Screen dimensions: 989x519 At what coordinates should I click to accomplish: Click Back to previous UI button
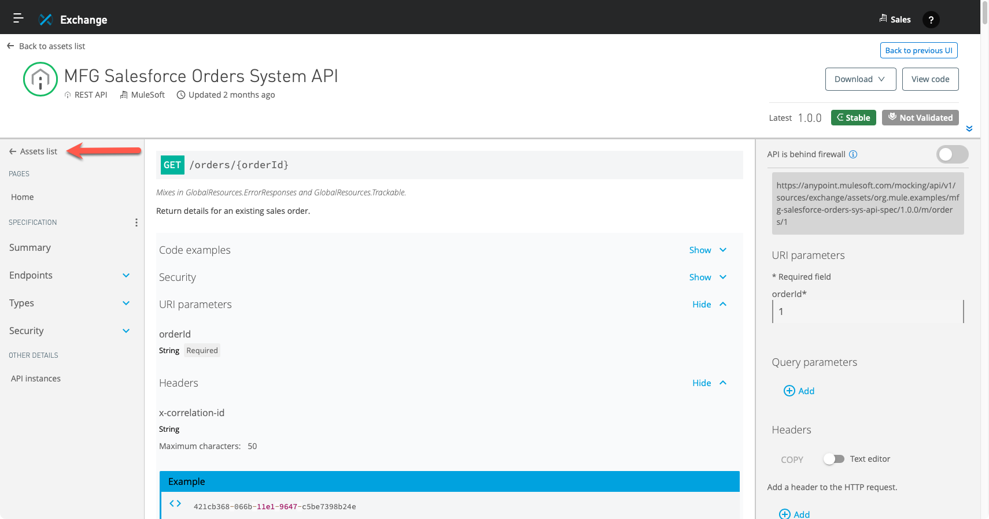[918, 50]
